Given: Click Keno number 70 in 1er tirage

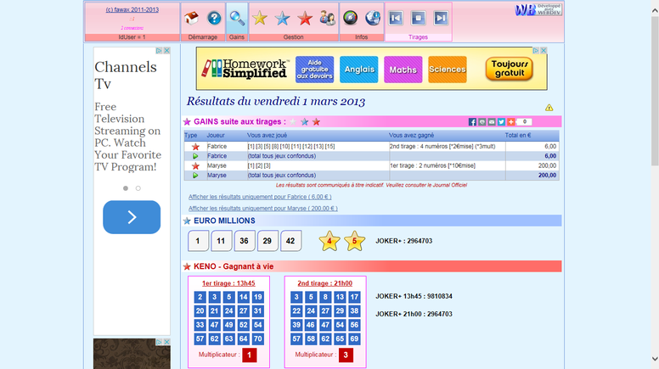Looking at the screenshot, I should pos(258,338).
